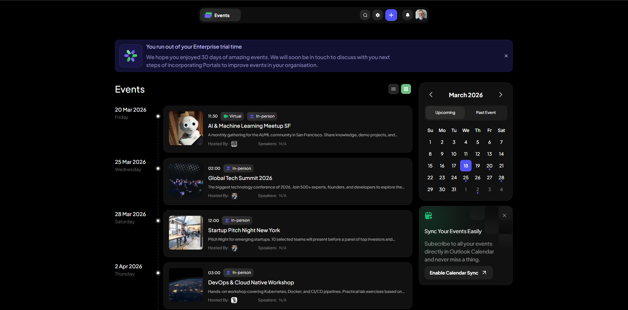The width and height of the screenshot is (628, 310).
Task: Click Enable Calendar Sync button
Action: pos(458,273)
